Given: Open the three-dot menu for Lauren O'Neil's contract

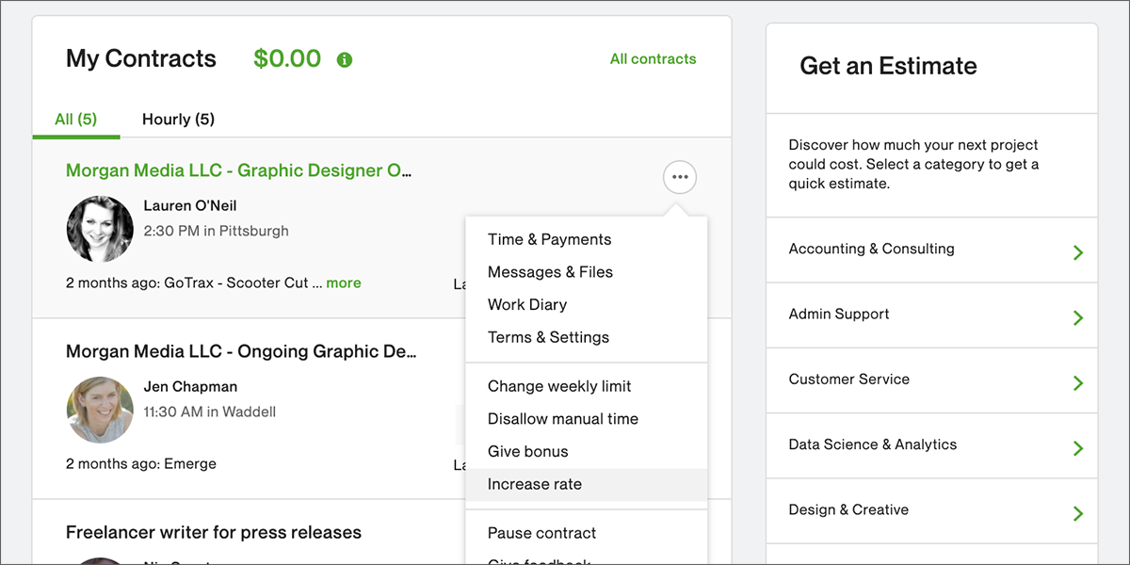Looking at the screenshot, I should (680, 176).
